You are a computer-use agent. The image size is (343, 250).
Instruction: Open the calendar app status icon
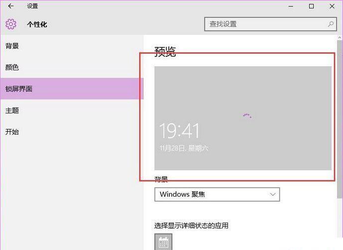tap(163, 242)
